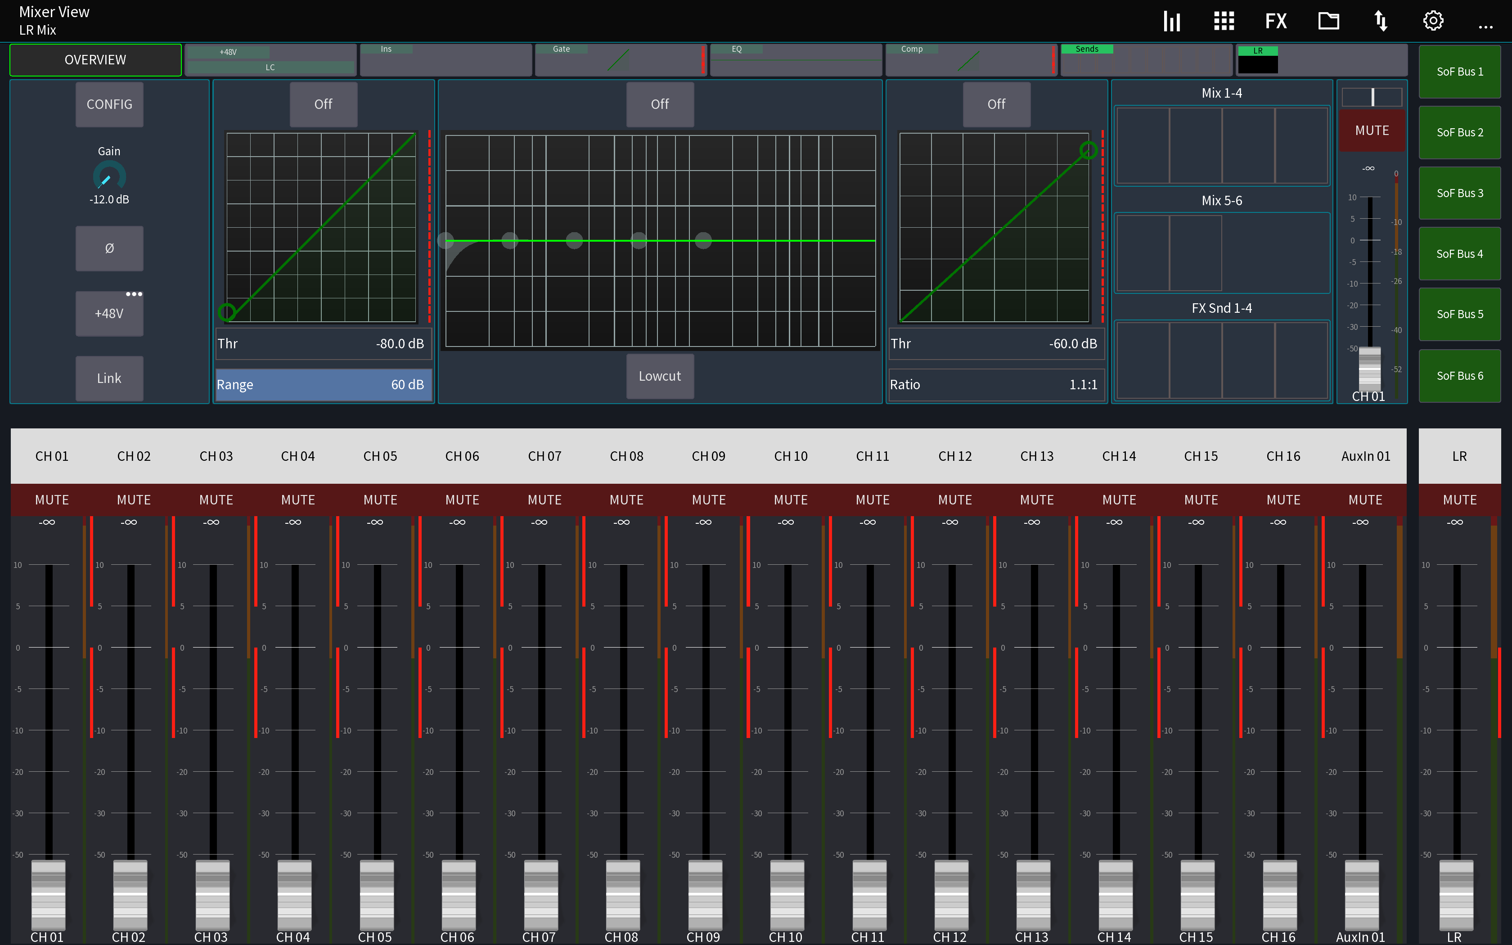Expand the Mix 1-4 sends section

pyautogui.click(x=1221, y=145)
